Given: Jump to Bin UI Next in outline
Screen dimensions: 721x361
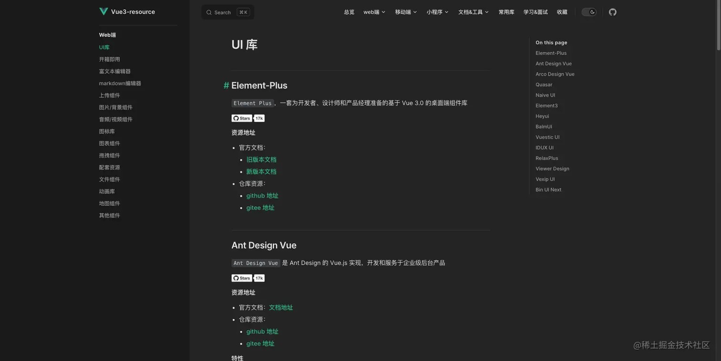Looking at the screenshot, I should coord(548,189).
